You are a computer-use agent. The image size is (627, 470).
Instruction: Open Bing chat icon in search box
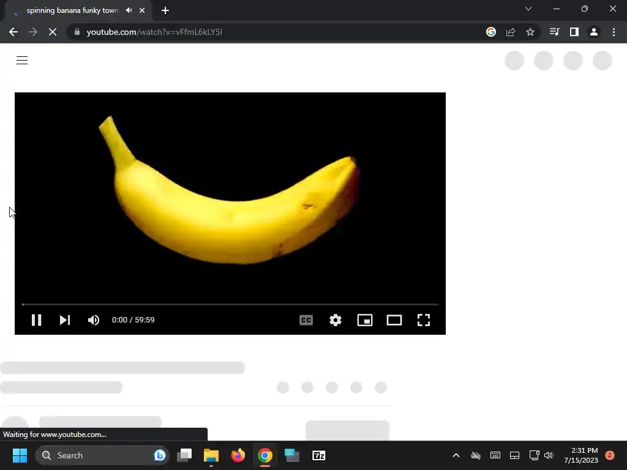(x=160, y=455)
